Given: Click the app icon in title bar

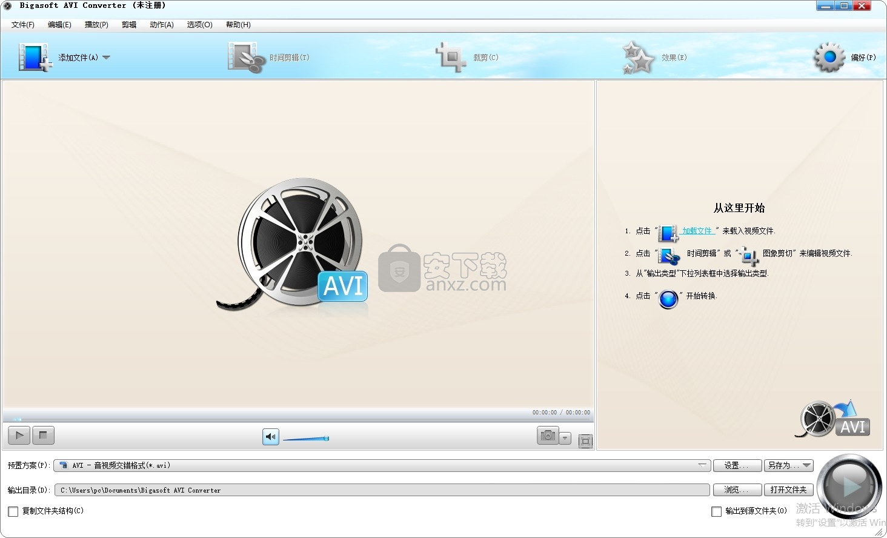Looking at the screenshot, I should tap(8, 6).
